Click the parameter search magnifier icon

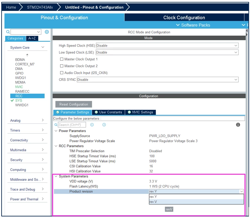point(56,125)
